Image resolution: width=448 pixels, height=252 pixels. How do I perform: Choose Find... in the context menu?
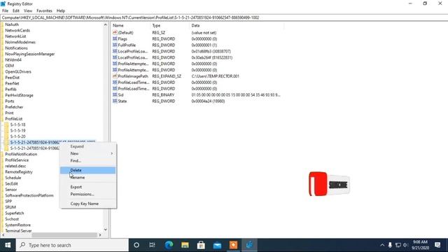(x=87, y=161)
